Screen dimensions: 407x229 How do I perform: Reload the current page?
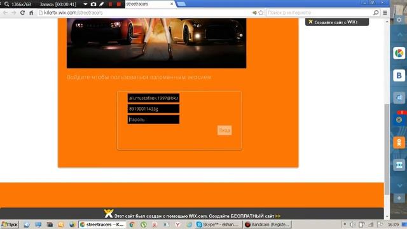(x=23, y=13)
